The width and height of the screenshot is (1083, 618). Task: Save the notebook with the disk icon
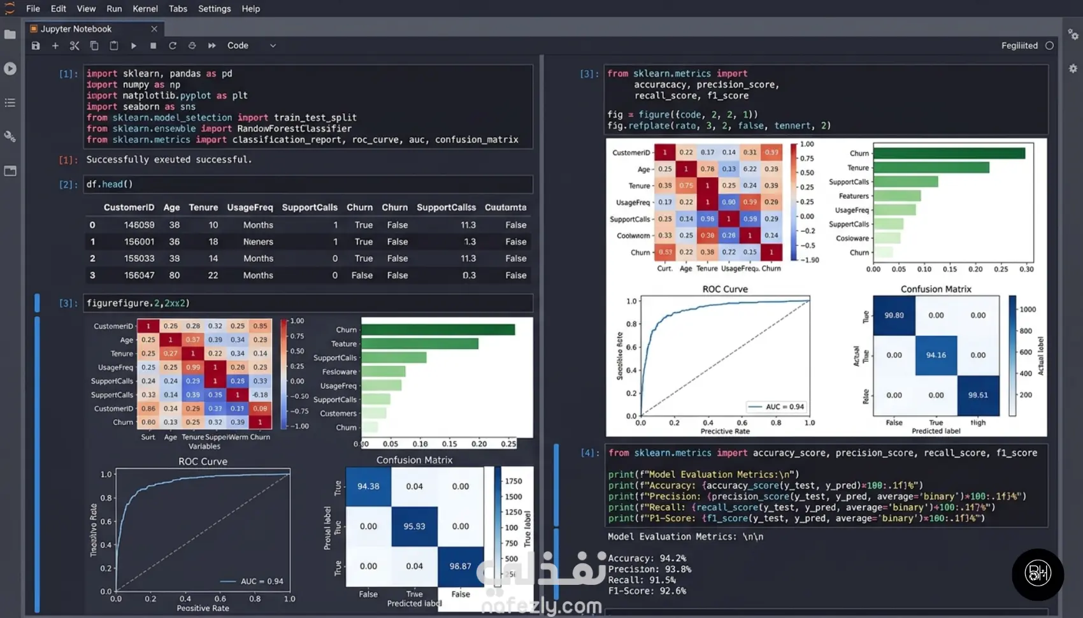pyautogui.click(x=36, y=46)
